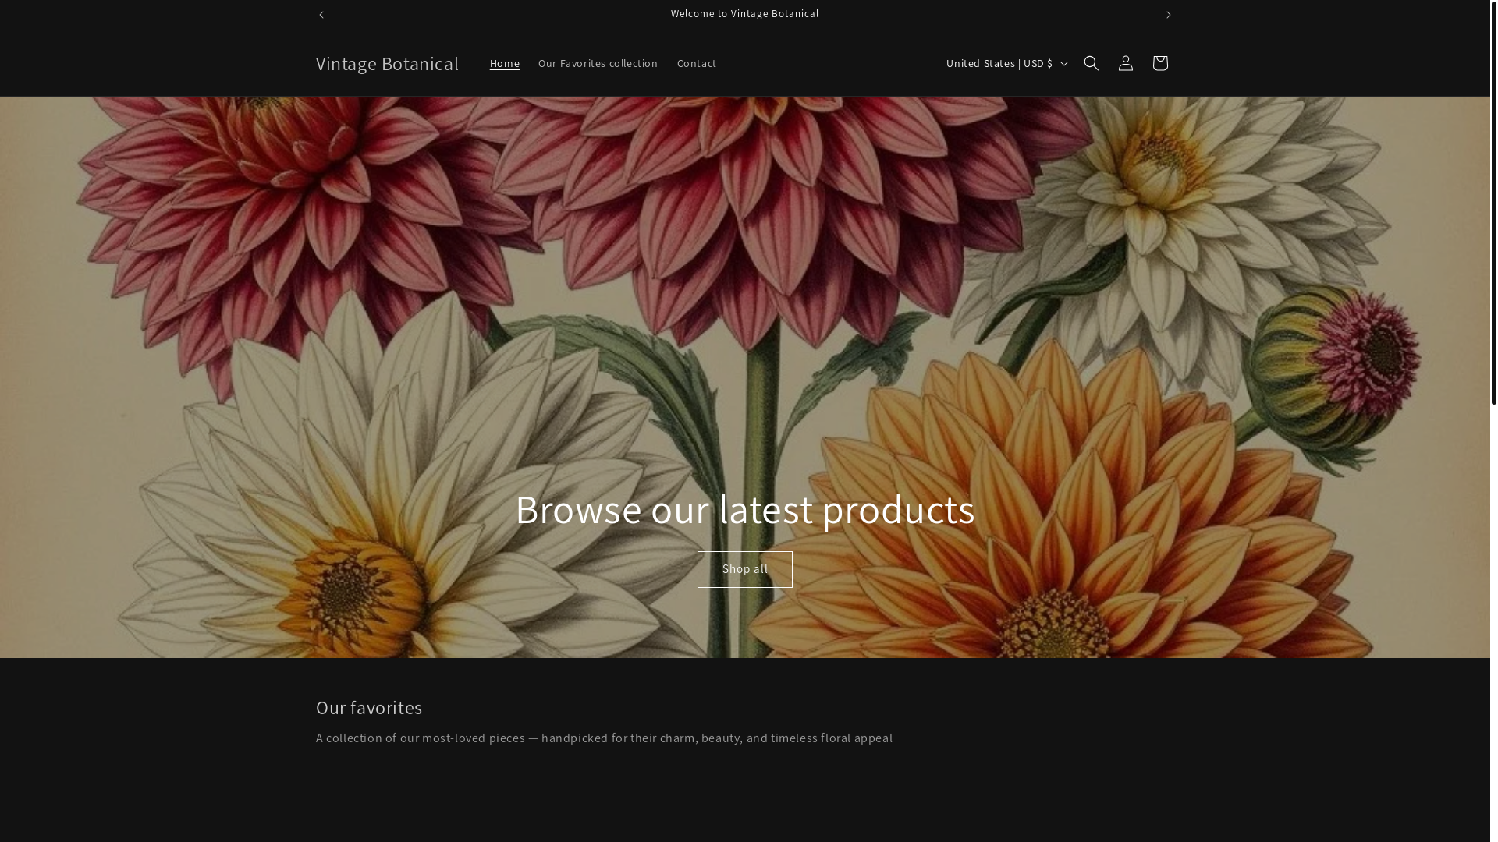Click the Welcome to Vintage Botanical announcement
1498x842 pixels.
click(744, 14)
